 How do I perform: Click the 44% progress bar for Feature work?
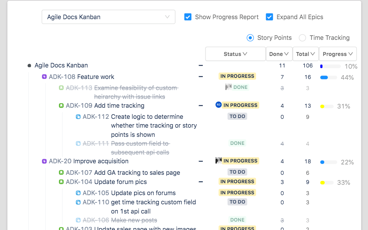click(x=329, y=78)
